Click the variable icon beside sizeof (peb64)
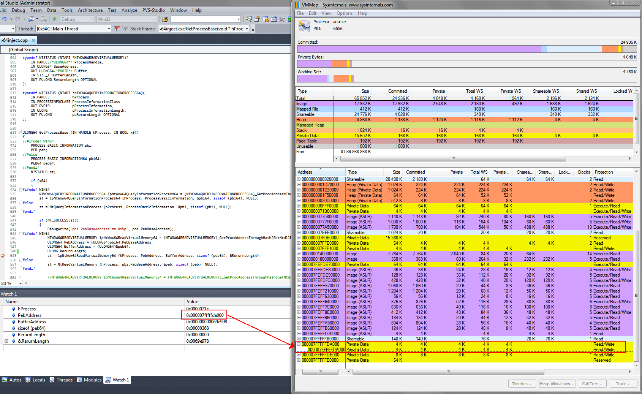This screenshot has width=642, height=394. [14, 328]
